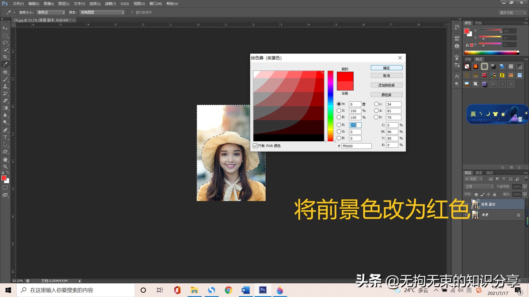This screenshot has height=297, width=529.
Task: Switch to the 通道 panel tab
Action: pos(479,173)
